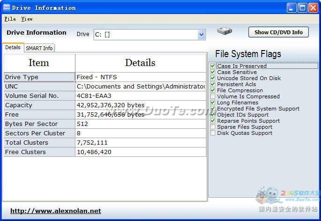Maximize the Drive Information window
The image size is (321, 221).
click(x=302, y=8)
